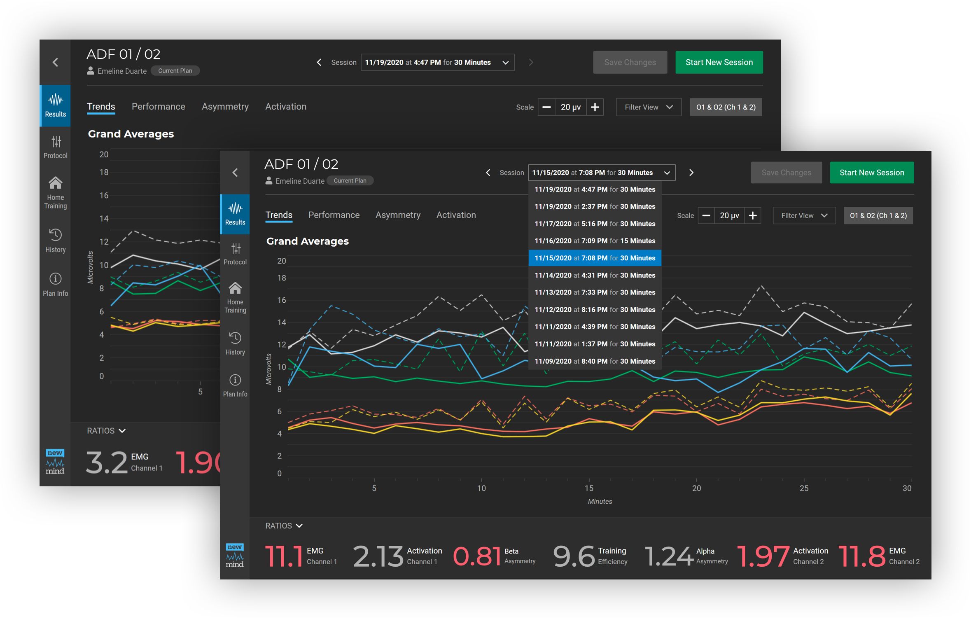971x619 pixels.
Task: Open History in front window sidebar
Action: point(235,343)
